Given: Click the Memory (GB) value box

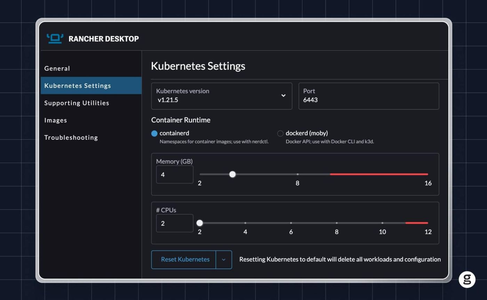Looking at the screenshot, I should 175,174.
